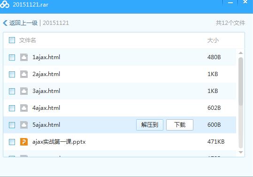Select the checkbox for 4ajax.html

(12, 108)
